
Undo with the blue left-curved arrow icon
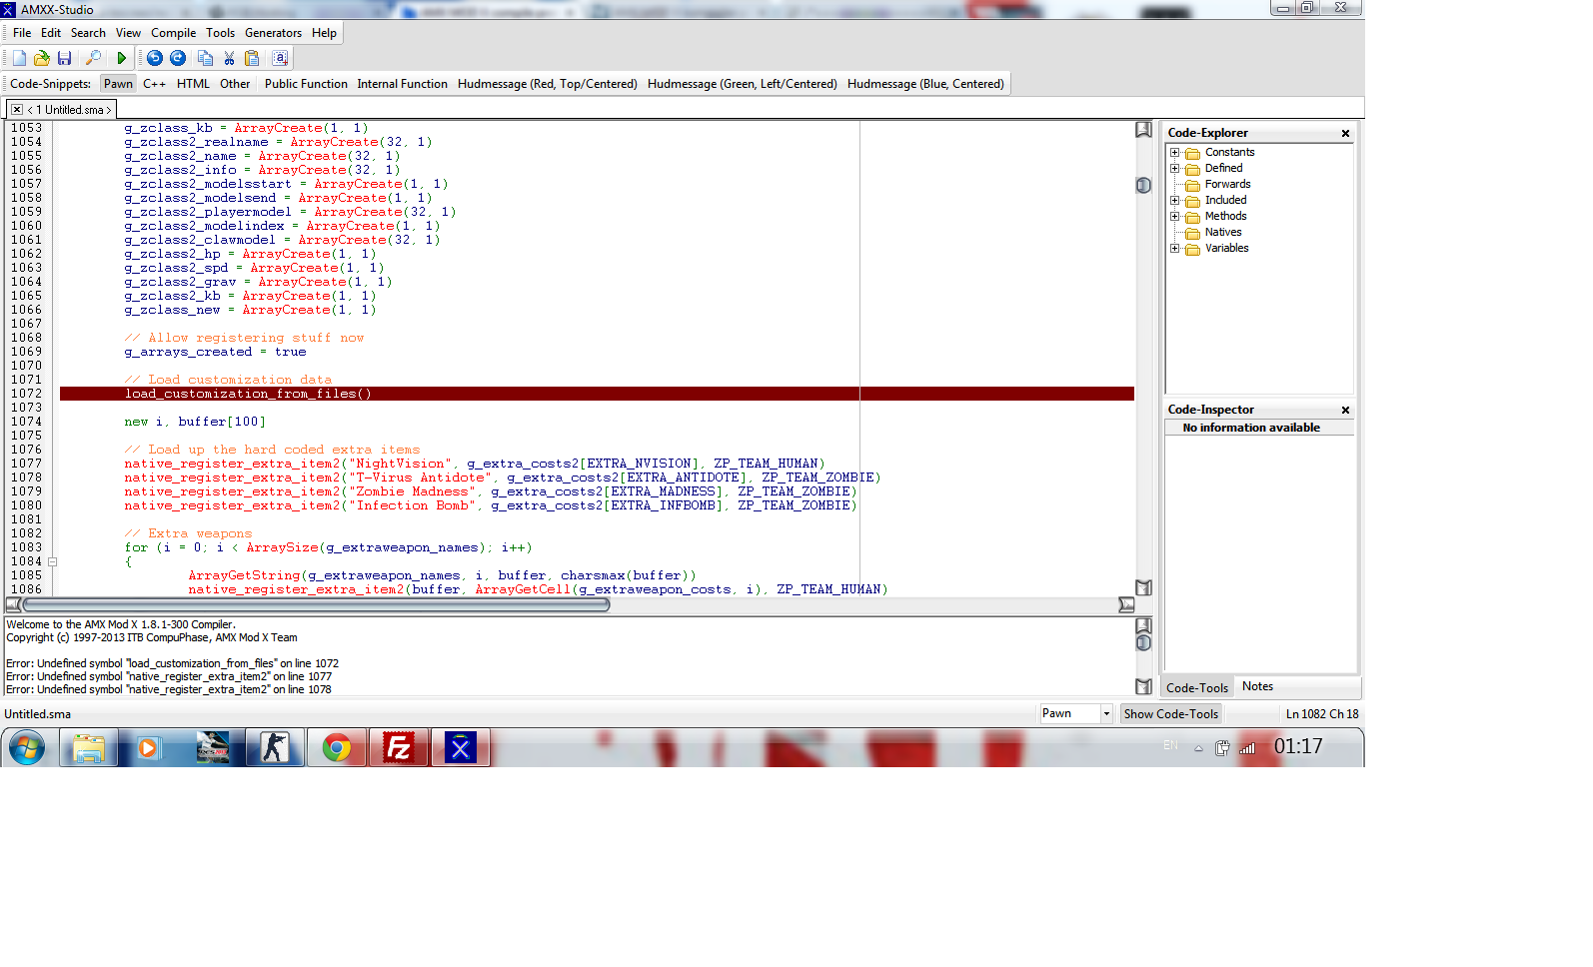(x=155, y=58)
